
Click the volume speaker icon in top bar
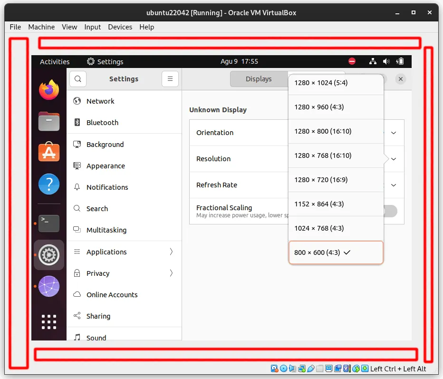click(x=386, y=61)
